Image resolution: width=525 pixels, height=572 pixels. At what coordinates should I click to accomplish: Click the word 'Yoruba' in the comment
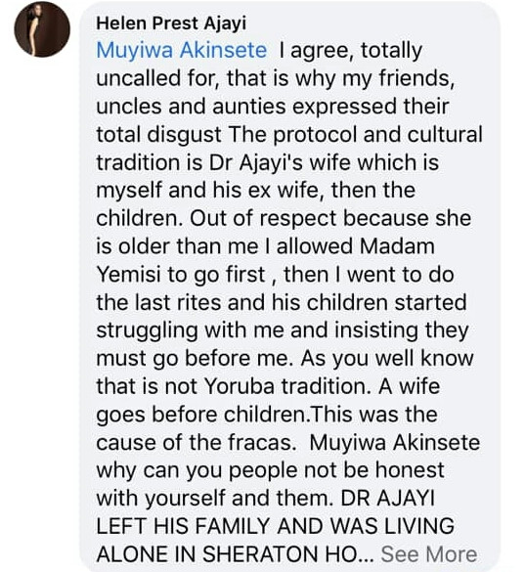click(x=239, y=386)
